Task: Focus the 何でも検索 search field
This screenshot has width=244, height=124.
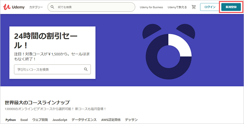Action: (x=91, y=7)
